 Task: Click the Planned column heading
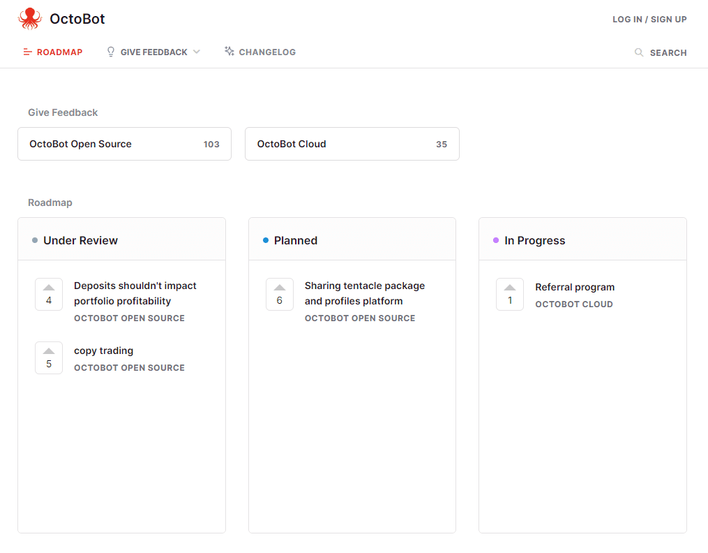click(x=295, y=240)
